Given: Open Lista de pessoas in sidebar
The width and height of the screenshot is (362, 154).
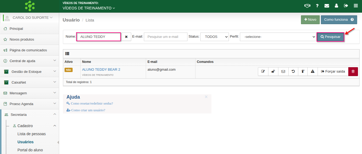Looking at the screenshot, I should point(31,134).
